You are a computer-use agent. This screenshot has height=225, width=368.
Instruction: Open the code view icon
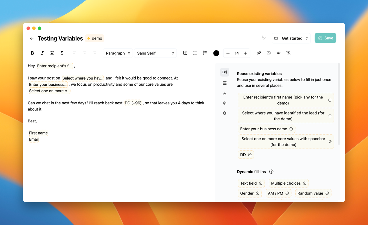click(278, 53)
